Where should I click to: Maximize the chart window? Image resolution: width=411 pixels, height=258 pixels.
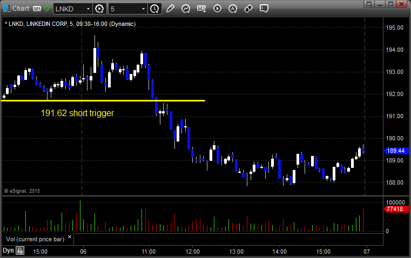click(x=390, y=4)
